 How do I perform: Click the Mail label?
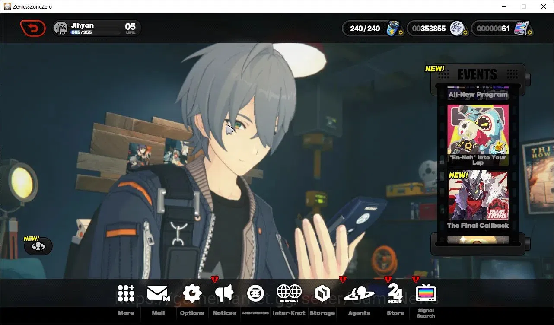click(x=158, y=313)
